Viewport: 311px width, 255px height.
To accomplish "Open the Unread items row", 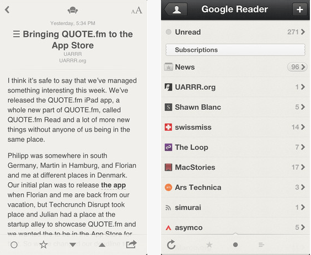I will (x=235, y=32).
